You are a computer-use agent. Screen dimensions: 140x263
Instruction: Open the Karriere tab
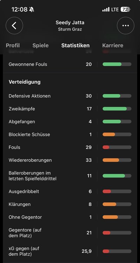pos(113,46)
